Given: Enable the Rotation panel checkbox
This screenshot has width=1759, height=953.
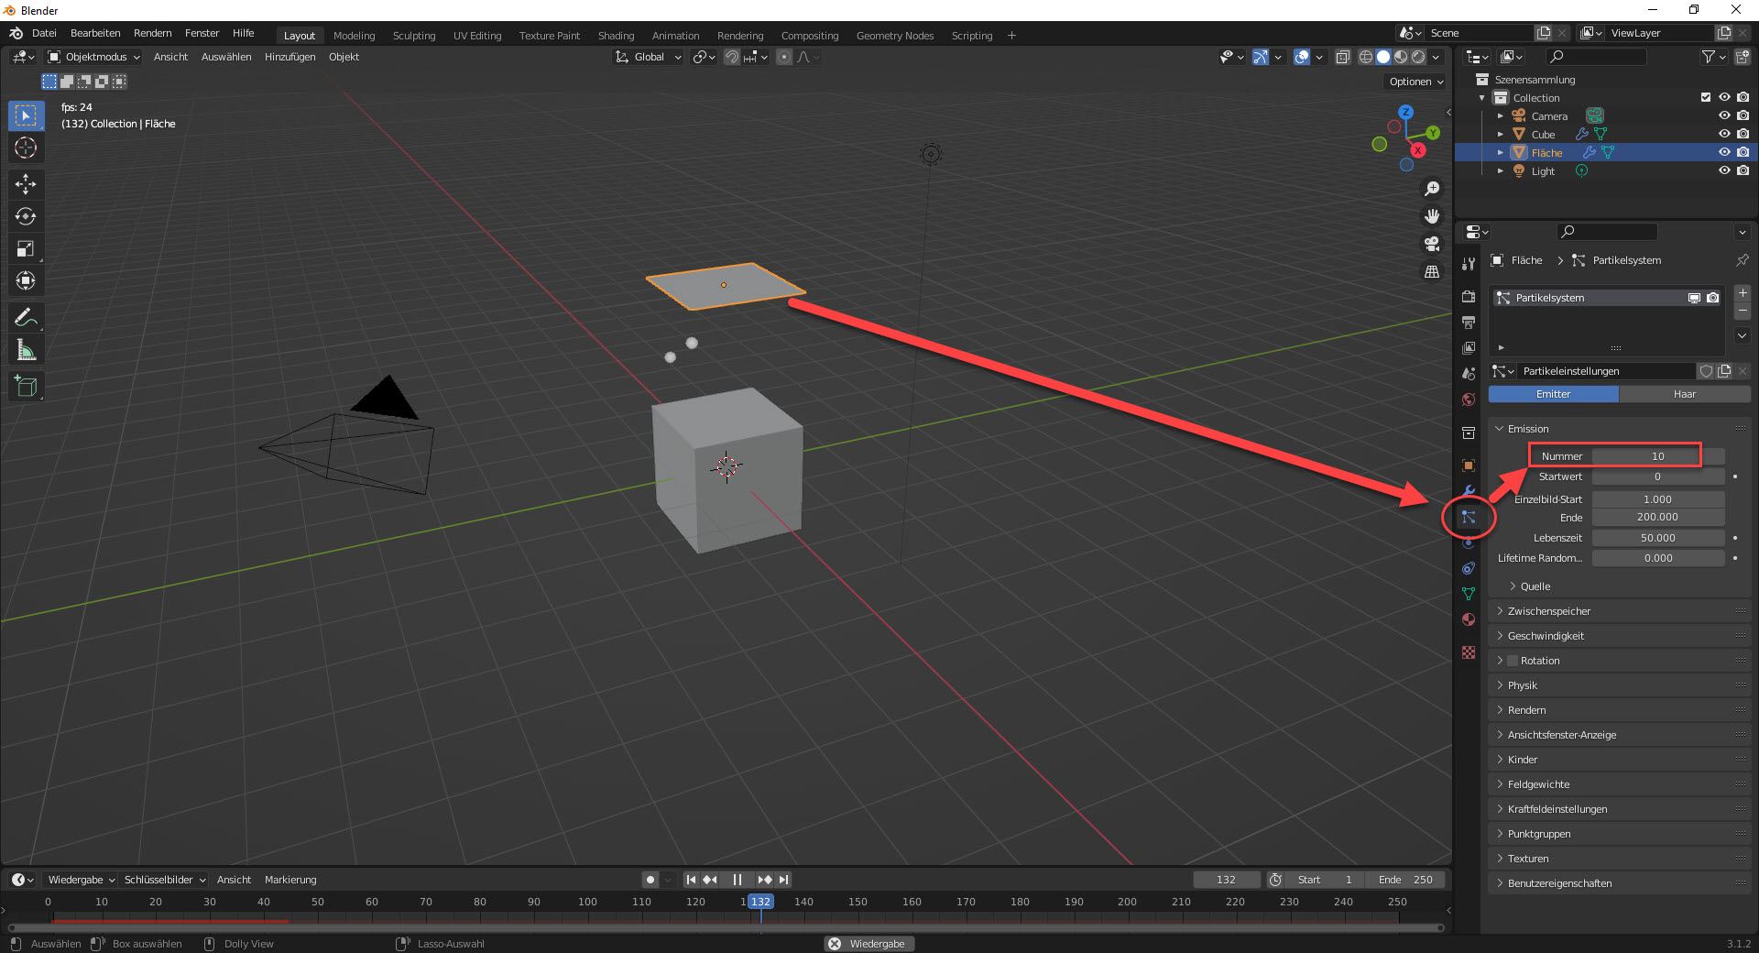Looking at the screenshot, I should point(1513,661).
